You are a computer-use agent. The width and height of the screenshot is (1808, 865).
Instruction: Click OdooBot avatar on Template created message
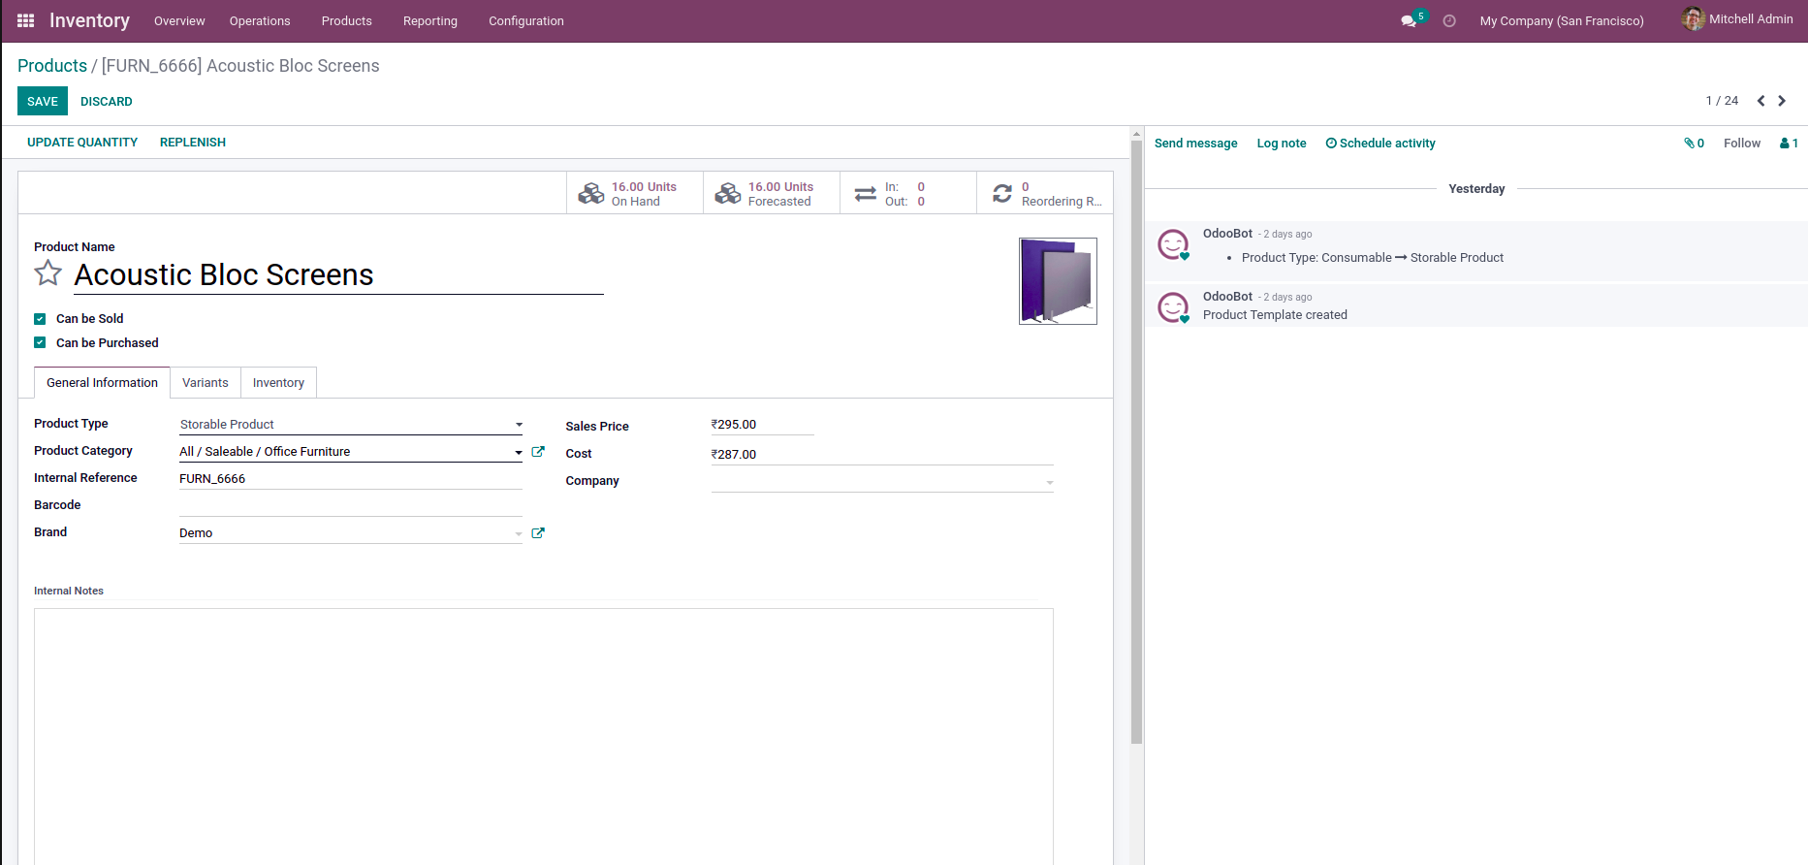(x=1173, y=308)
